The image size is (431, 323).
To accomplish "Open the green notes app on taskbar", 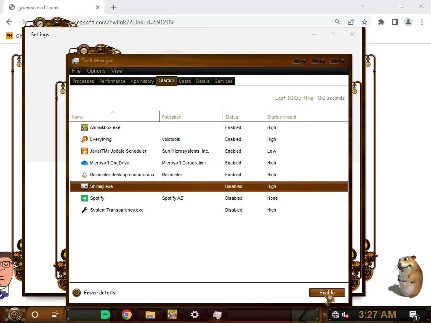I will pos(105,315).
